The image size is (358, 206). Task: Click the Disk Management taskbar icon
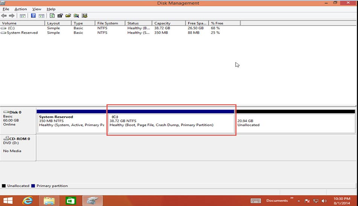click(x=92, y=200)
